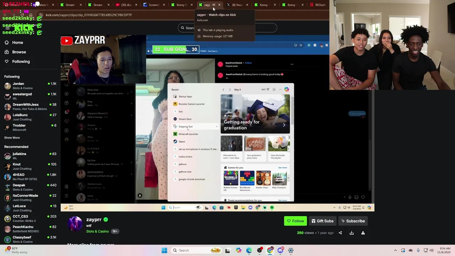The image size is (455, 256).
Task: Click Jordan's channel avatar
Action: point(7,86)
